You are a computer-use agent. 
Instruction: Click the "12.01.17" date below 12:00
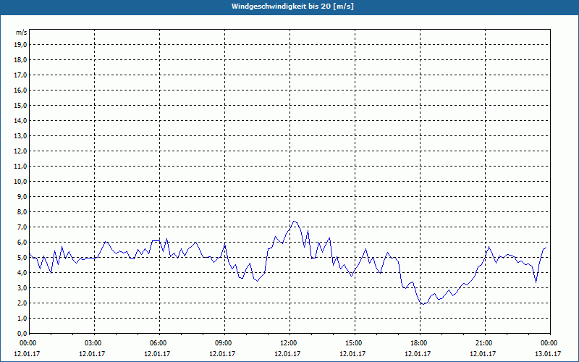click(x=287, y=354)
